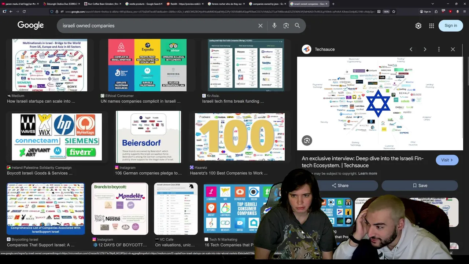Image resolution: width=469 pixels, height=264 pixels.
Task: Save the previewed image
Action: (x=420, y=186)
